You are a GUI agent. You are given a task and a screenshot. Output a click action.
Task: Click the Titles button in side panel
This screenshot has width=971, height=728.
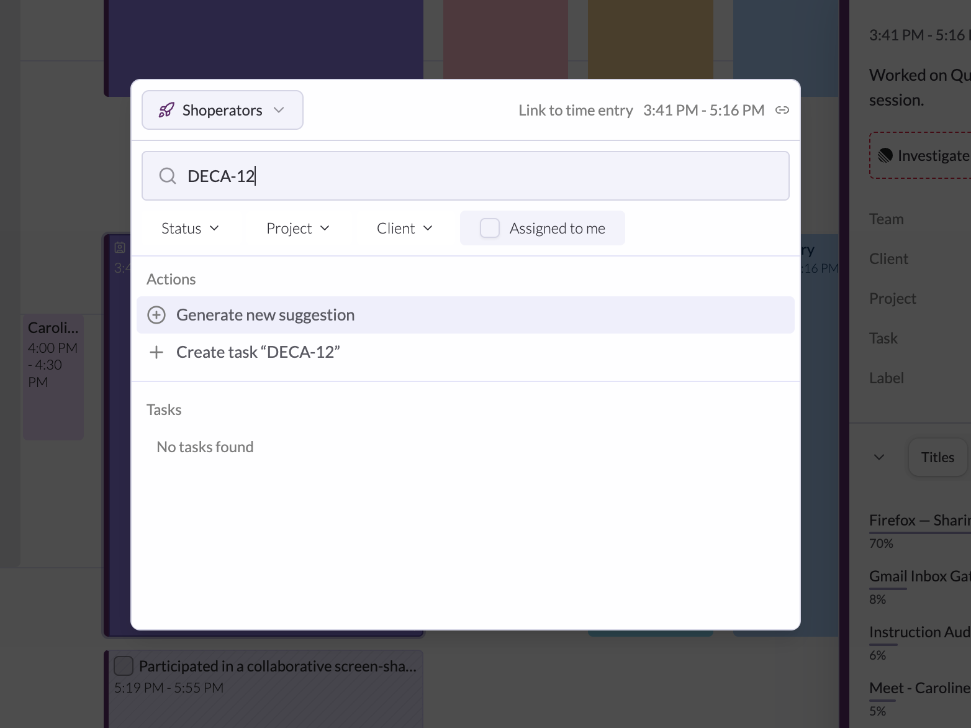tap(937, 457)
